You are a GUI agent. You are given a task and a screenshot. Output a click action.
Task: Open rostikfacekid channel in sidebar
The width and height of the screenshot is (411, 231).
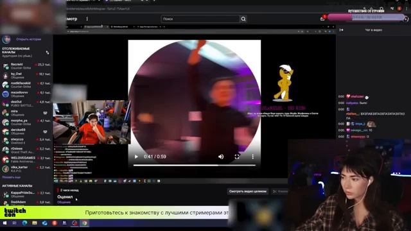(x=26, y=85)
